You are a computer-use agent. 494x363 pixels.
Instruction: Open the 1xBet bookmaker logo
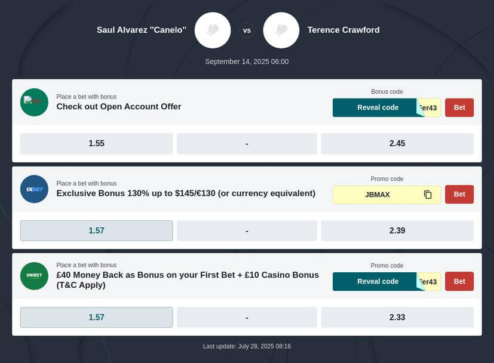coord(34,189)
